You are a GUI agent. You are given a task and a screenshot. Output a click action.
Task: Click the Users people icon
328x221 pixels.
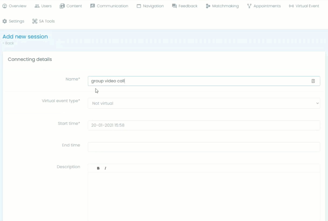(37, 6)
